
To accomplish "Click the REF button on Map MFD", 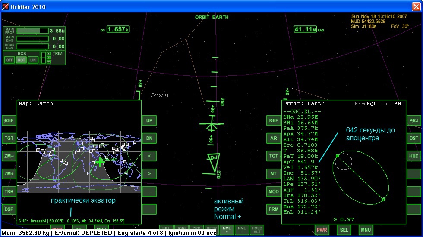I will pos(9,120).
